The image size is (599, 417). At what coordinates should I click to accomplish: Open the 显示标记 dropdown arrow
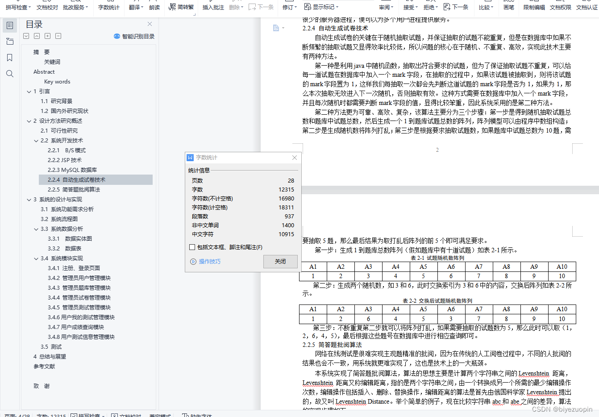tap(337, 7)
